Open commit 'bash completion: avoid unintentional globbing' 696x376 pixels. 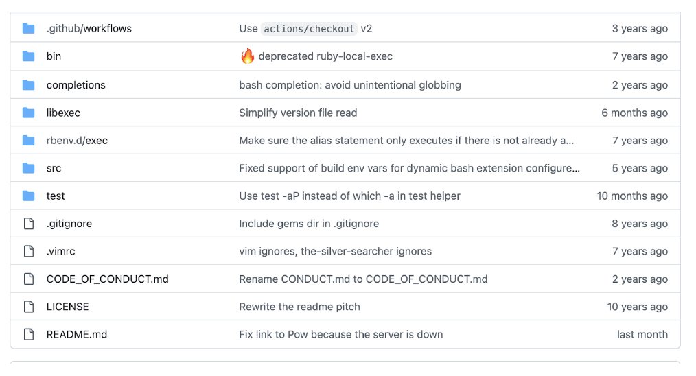[x=350, y=85]
